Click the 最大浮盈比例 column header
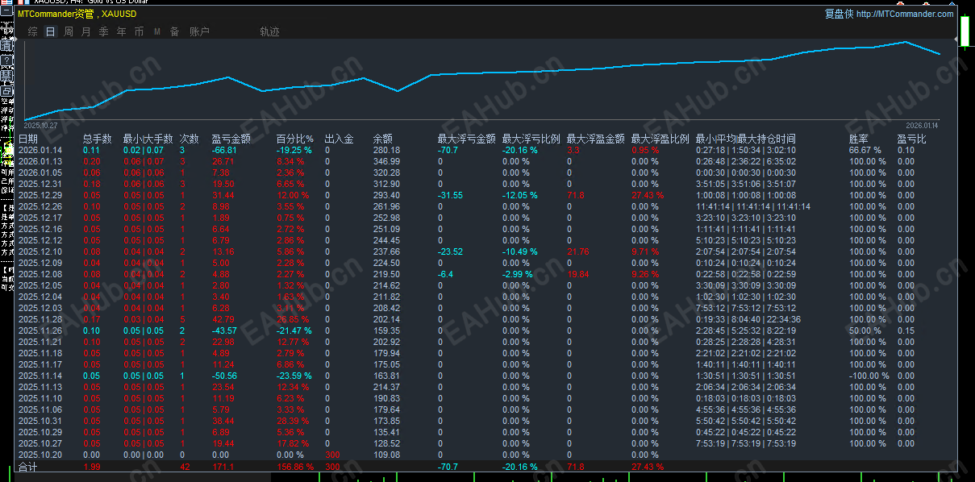The height and width of the screenshot is (482, 975). 660,139
